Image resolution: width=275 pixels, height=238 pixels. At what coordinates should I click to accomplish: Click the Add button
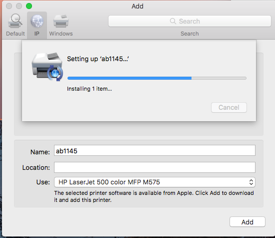pyautogui.click(x=247, y=222)
